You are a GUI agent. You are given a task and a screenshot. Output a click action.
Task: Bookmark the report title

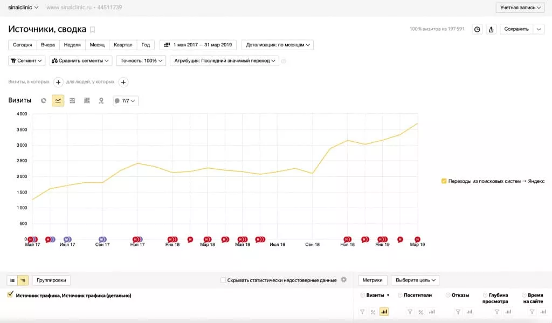(x=92, y=30)
